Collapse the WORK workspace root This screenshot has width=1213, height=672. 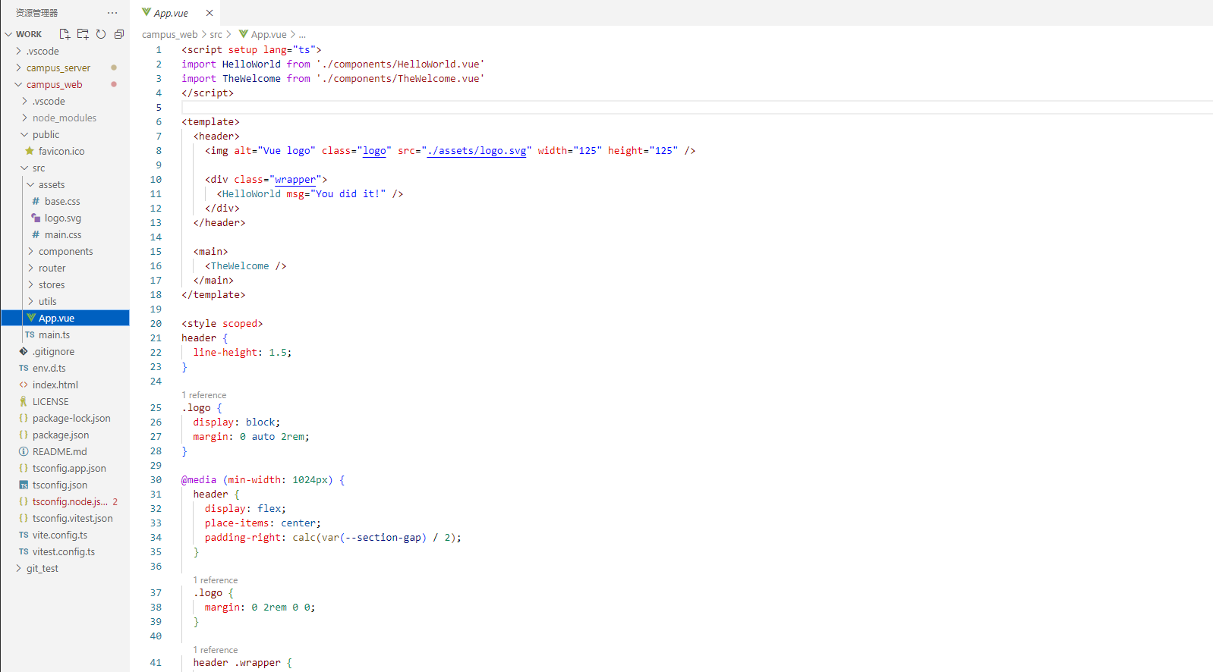pyautogui.click(x=28, y=34)
